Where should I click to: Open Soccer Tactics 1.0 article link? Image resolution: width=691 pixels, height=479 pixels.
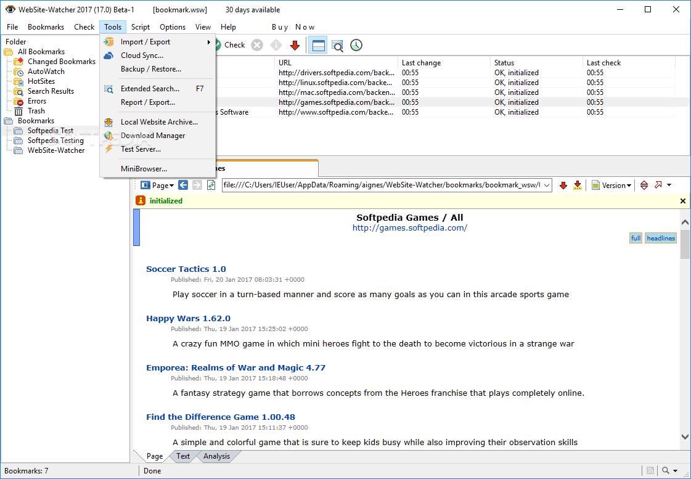186,269
